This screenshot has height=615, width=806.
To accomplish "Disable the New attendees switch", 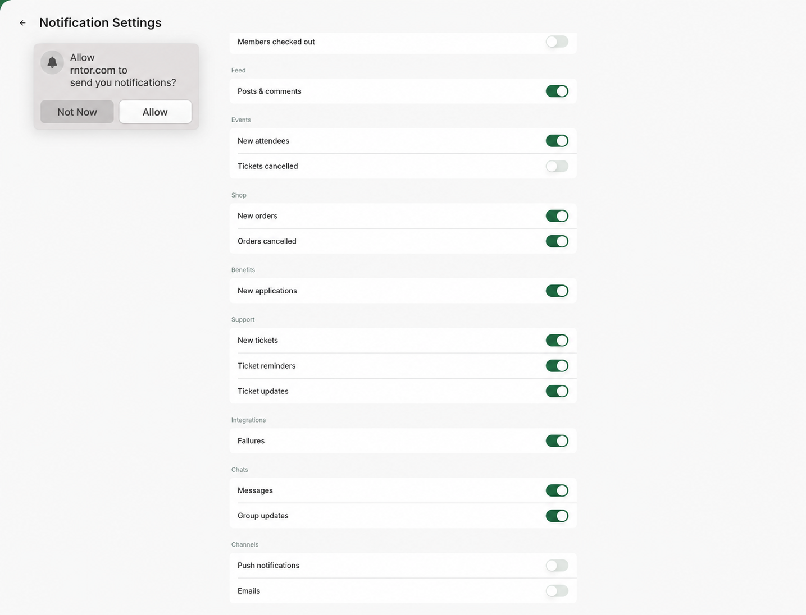I will click(x=557, y=141).
